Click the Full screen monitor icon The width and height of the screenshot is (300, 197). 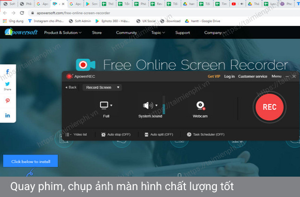pyautogui.click(x=104, y=105)
